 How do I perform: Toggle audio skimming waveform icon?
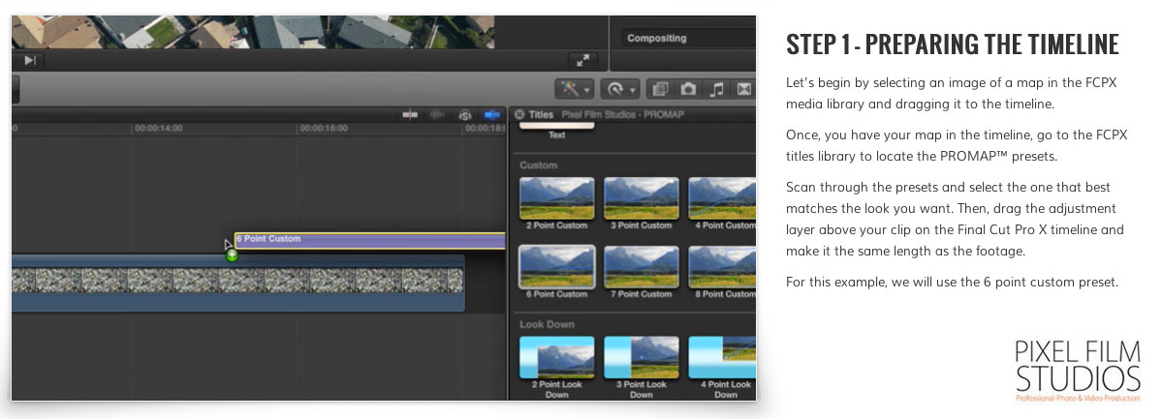tap(438, 115)
